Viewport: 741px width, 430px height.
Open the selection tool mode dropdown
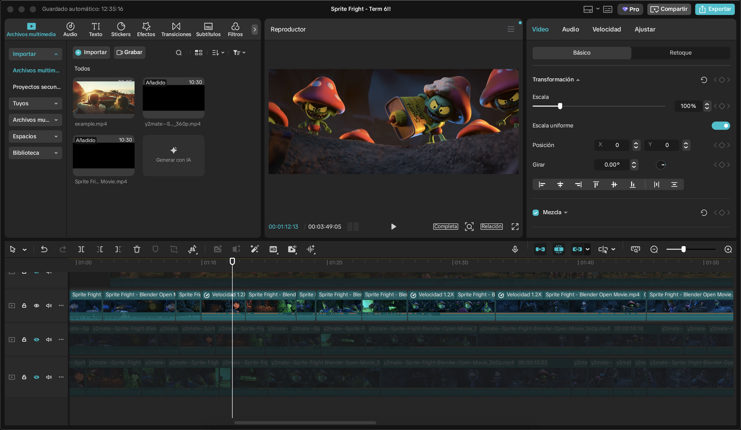click(25, 250)
